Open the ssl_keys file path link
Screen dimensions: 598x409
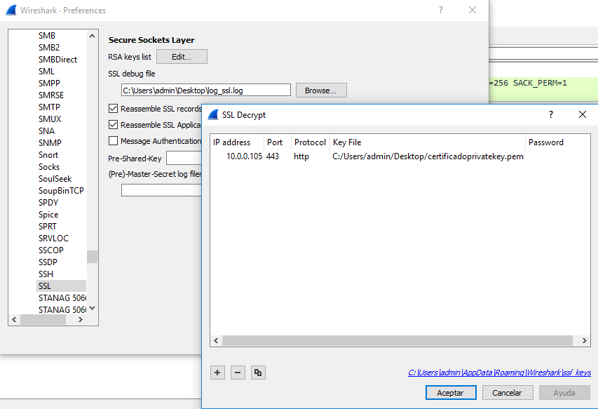499,373
